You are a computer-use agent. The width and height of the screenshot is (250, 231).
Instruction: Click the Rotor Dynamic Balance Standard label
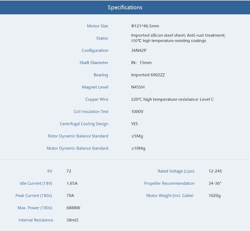tap(78, 136)
